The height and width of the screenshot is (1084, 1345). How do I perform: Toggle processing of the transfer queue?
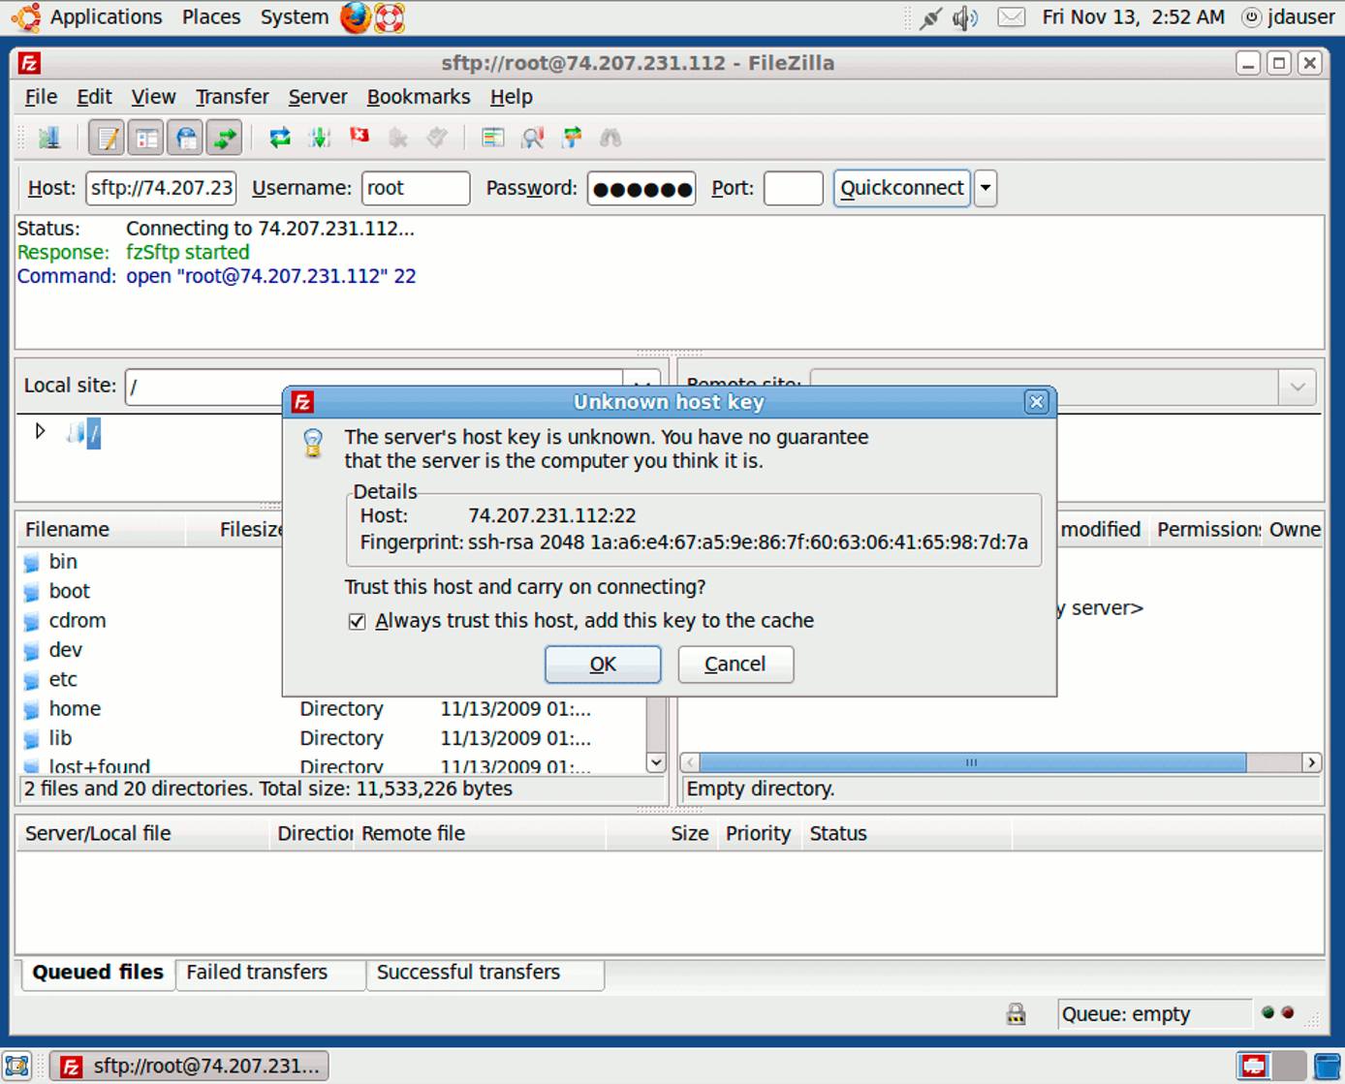tap(320, 137)
